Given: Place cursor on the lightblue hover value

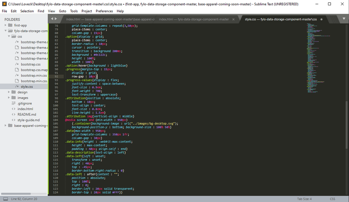Looking at the screenshot, I should click(x=118, y=65).
